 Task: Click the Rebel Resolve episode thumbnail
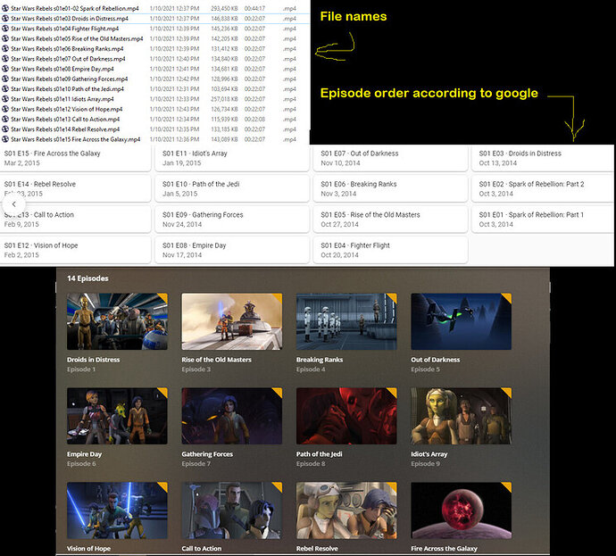click(x=346, y=510)
